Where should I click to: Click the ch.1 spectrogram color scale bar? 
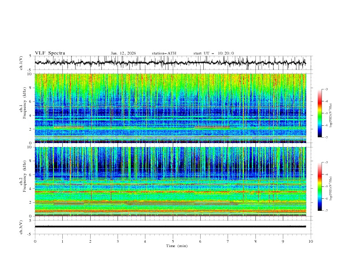point(320,113)
